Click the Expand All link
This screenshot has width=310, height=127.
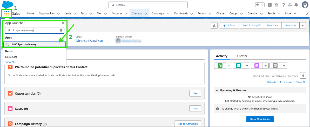[x=286, y=82]
